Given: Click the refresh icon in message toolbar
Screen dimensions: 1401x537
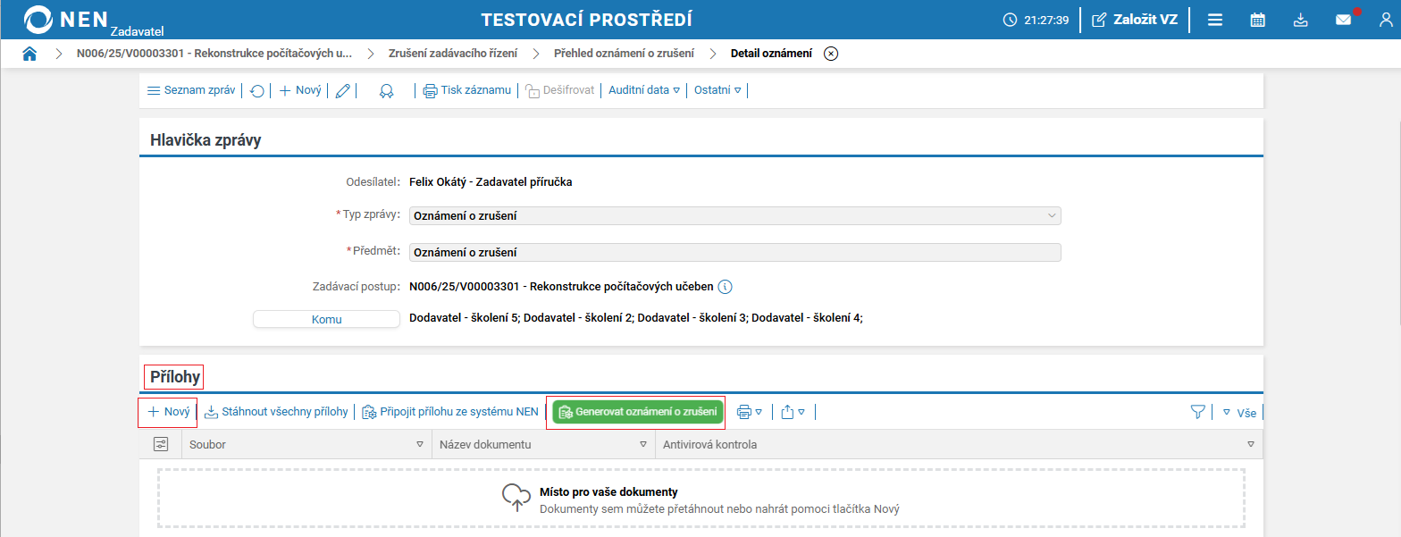Looking at the screenshot, I should coord(257,90).
